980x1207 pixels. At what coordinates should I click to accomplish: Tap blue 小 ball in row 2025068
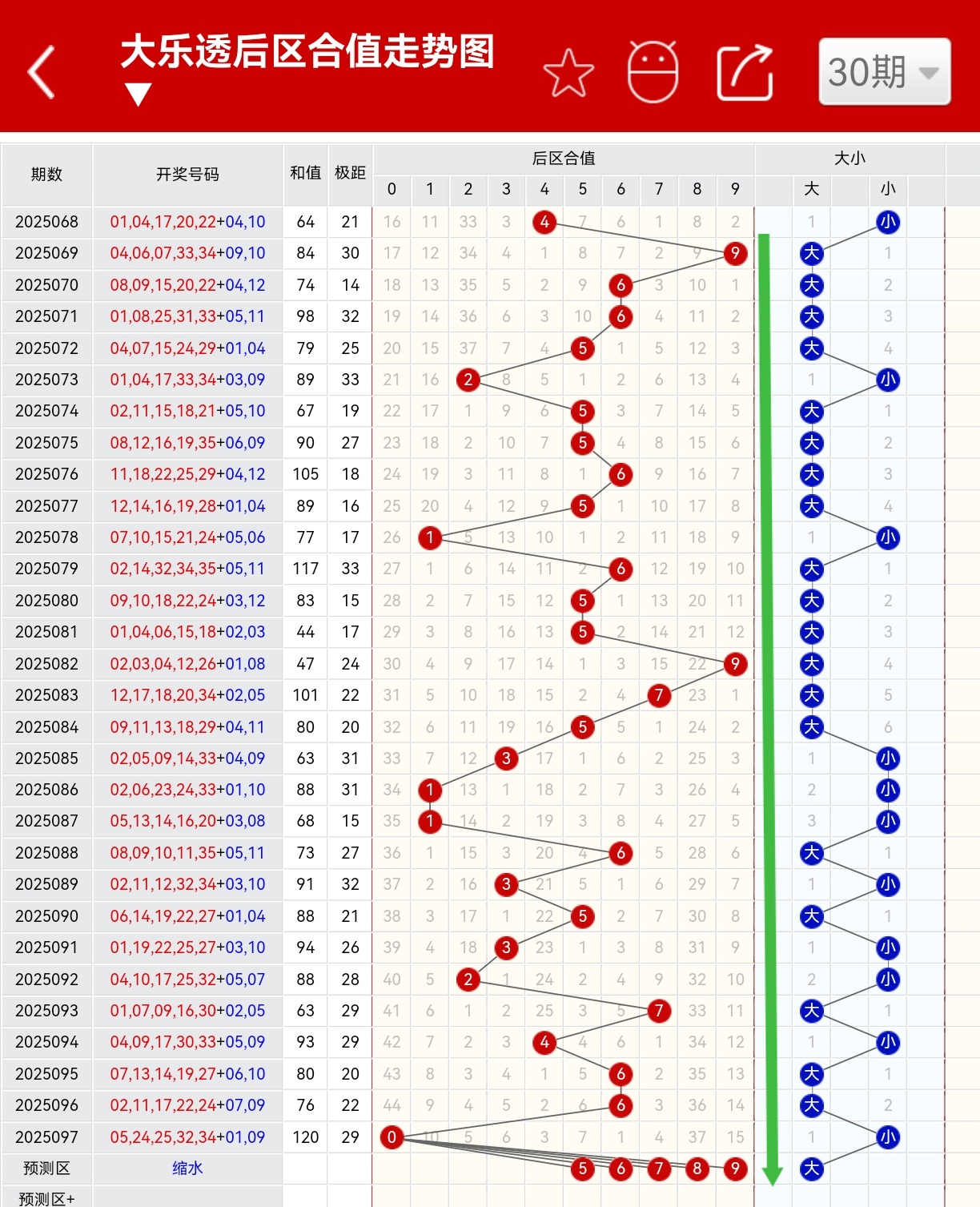[888, 222]
